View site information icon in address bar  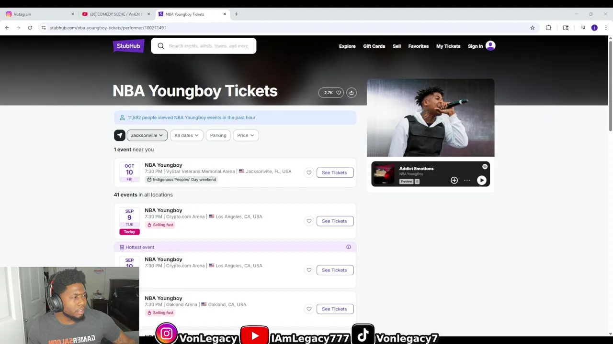44,28
